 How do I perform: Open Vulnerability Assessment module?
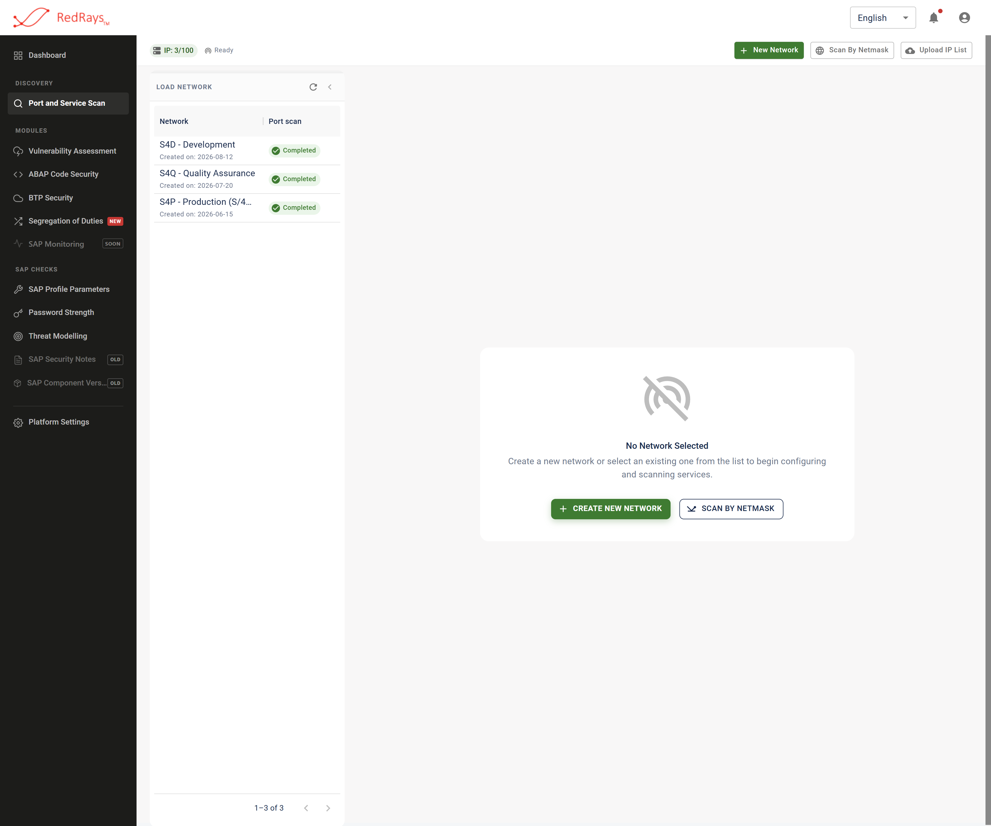pos(68,151)
